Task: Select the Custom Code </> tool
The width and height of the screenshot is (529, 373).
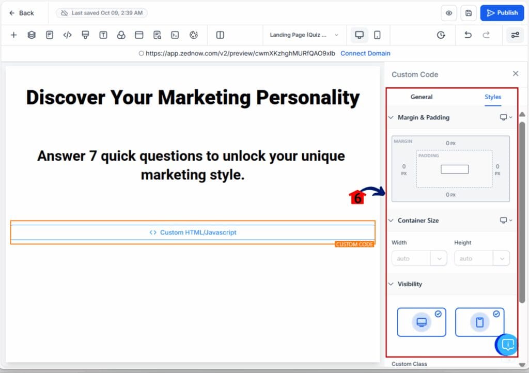Action: [x=67, y=35]
